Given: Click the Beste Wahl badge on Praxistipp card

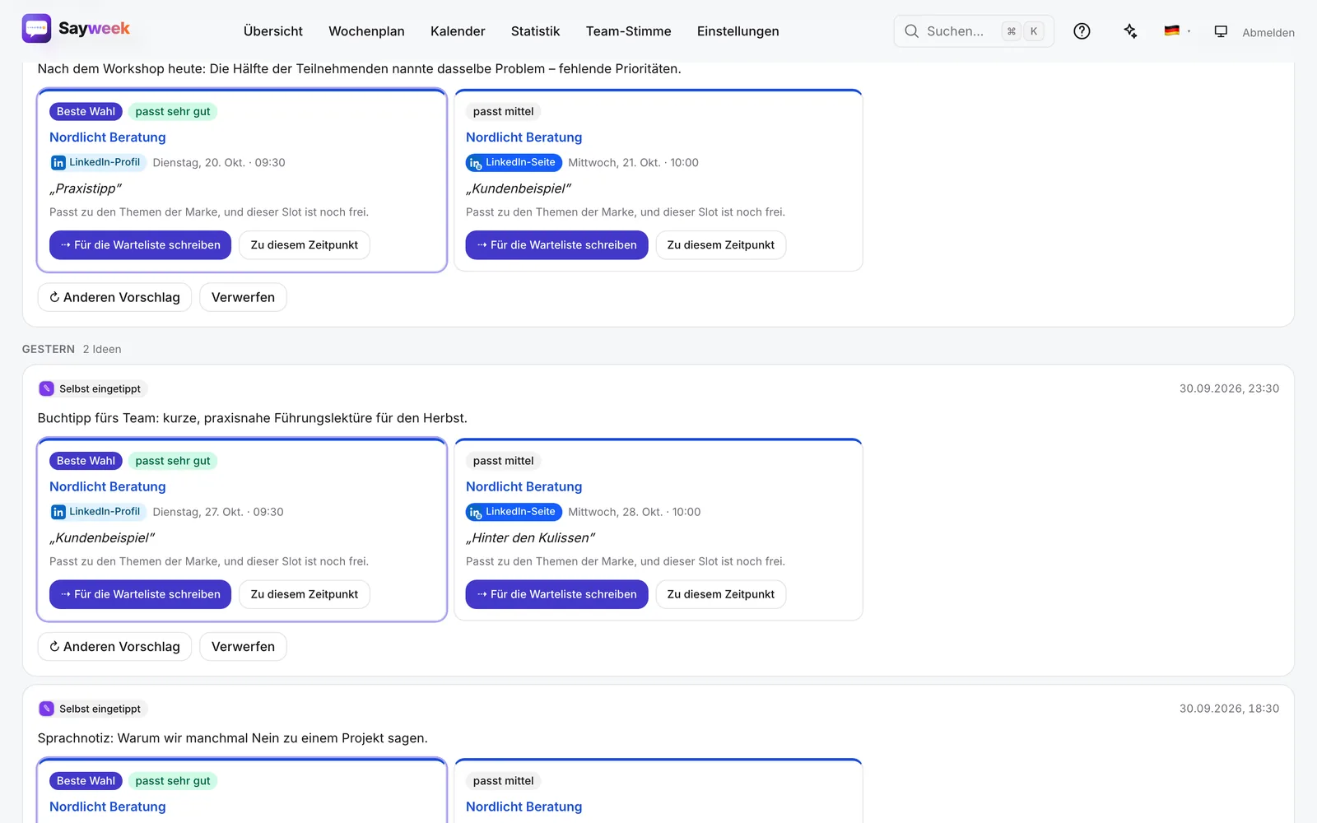Looking at the screenshot, I should [x=86, y=112].
